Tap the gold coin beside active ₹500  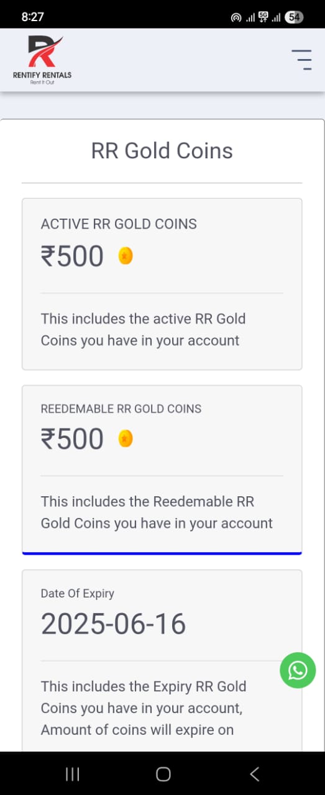click(x=126, y=256)
